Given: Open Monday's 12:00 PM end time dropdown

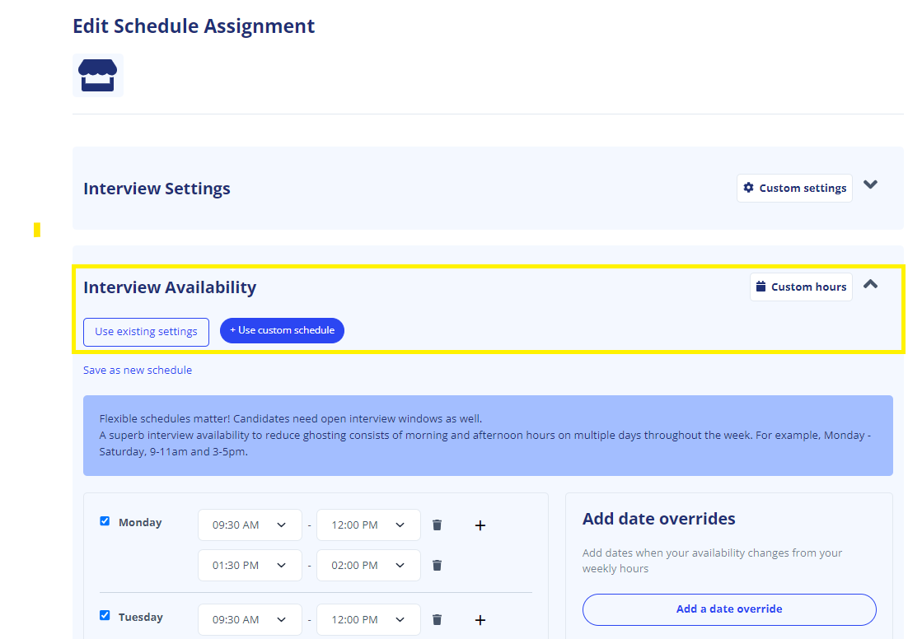Looking at the screenshot, I should pos(368,525).
